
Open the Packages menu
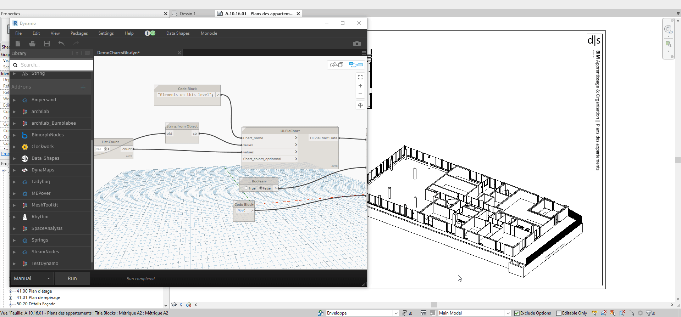click(79, 33)
